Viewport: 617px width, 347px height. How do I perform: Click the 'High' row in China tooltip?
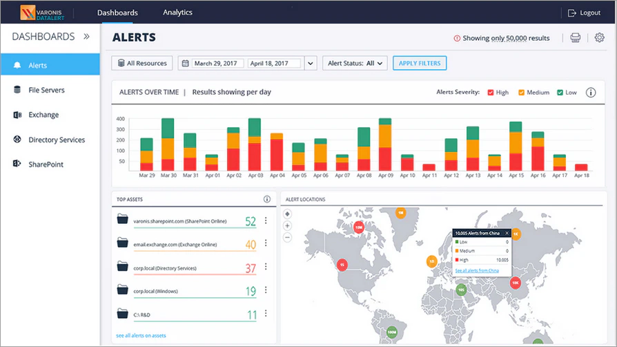click(482, 260)
